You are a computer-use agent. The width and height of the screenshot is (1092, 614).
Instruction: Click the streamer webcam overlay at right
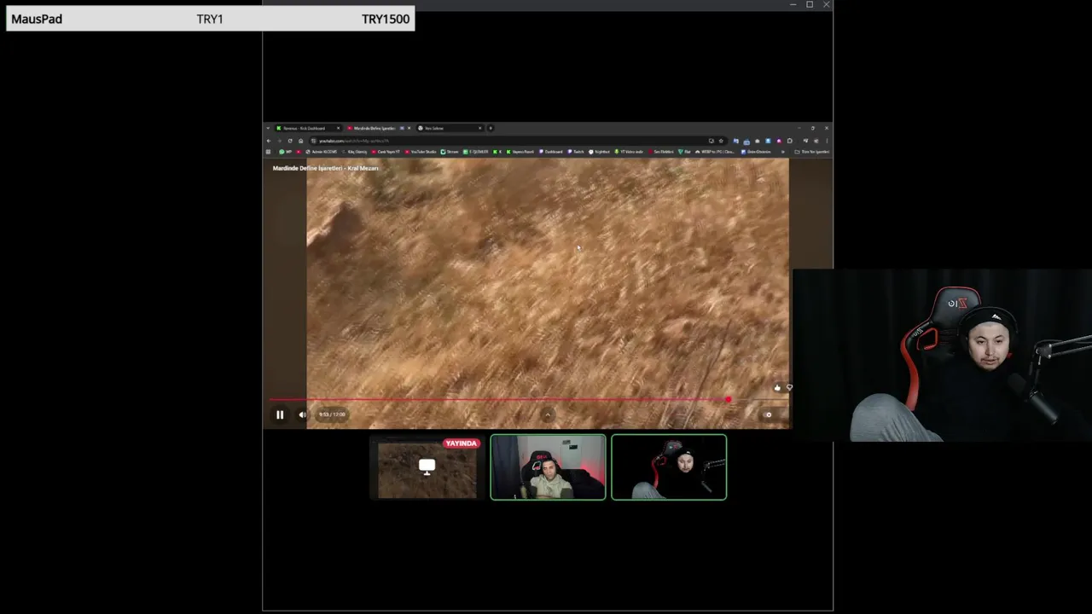943,355
